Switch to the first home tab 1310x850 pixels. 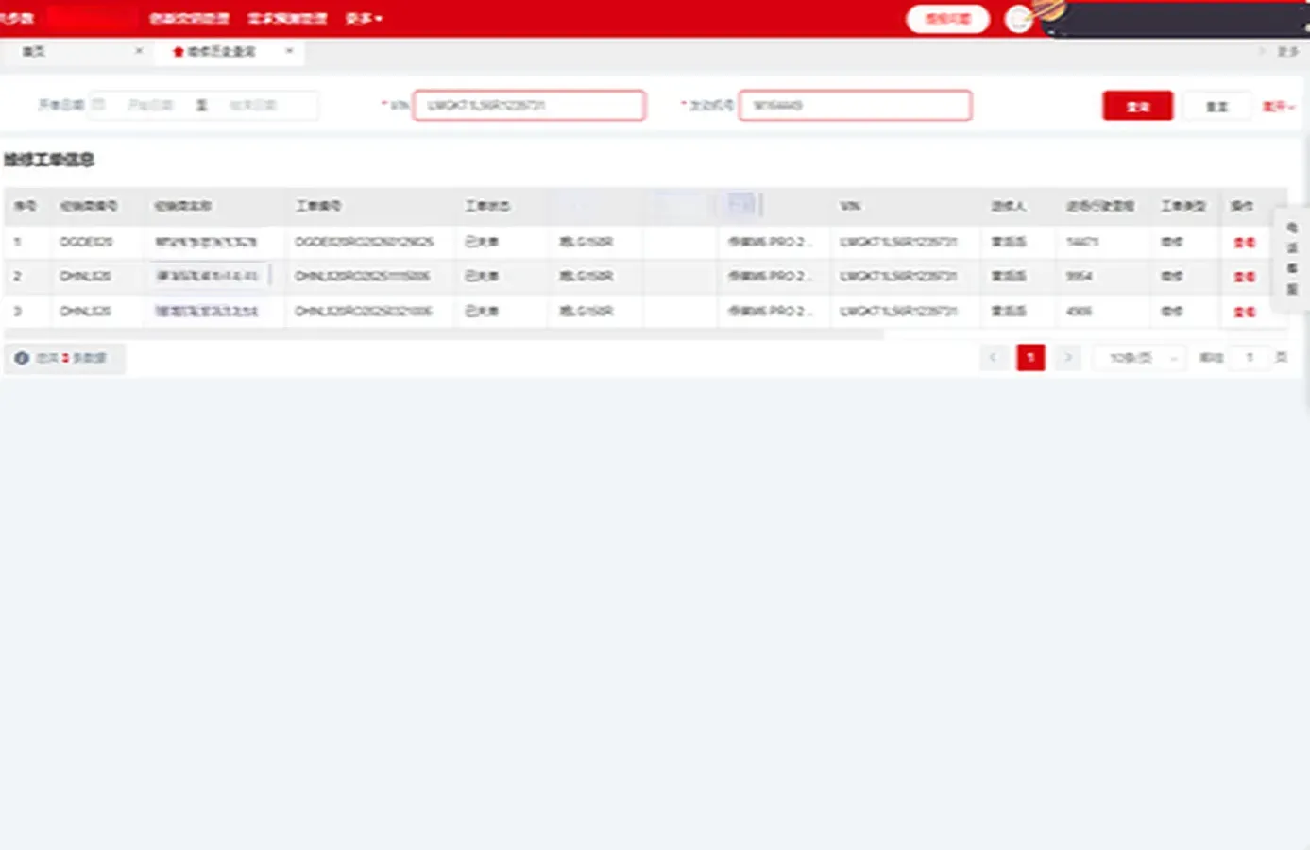[34, 51]
